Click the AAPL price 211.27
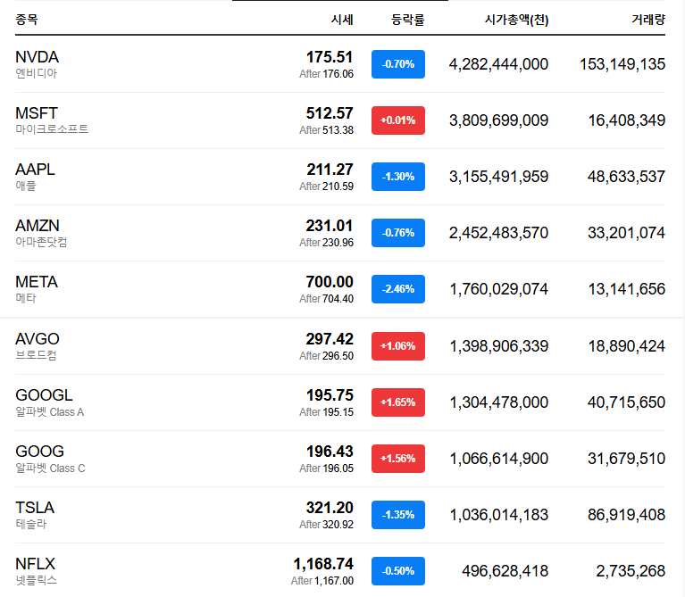Viewport: 685px width, 597px height. coord(330,170)
